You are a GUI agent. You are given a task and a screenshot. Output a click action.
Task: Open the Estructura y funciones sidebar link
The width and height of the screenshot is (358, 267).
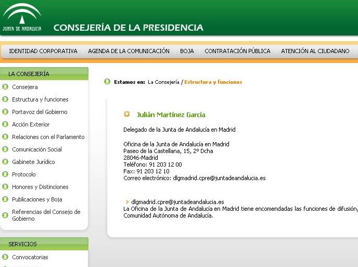tap(40, 99)
